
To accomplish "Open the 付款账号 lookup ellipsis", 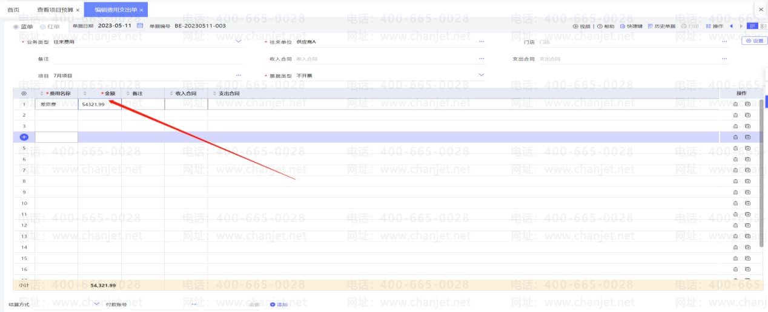I will (194, 304).
